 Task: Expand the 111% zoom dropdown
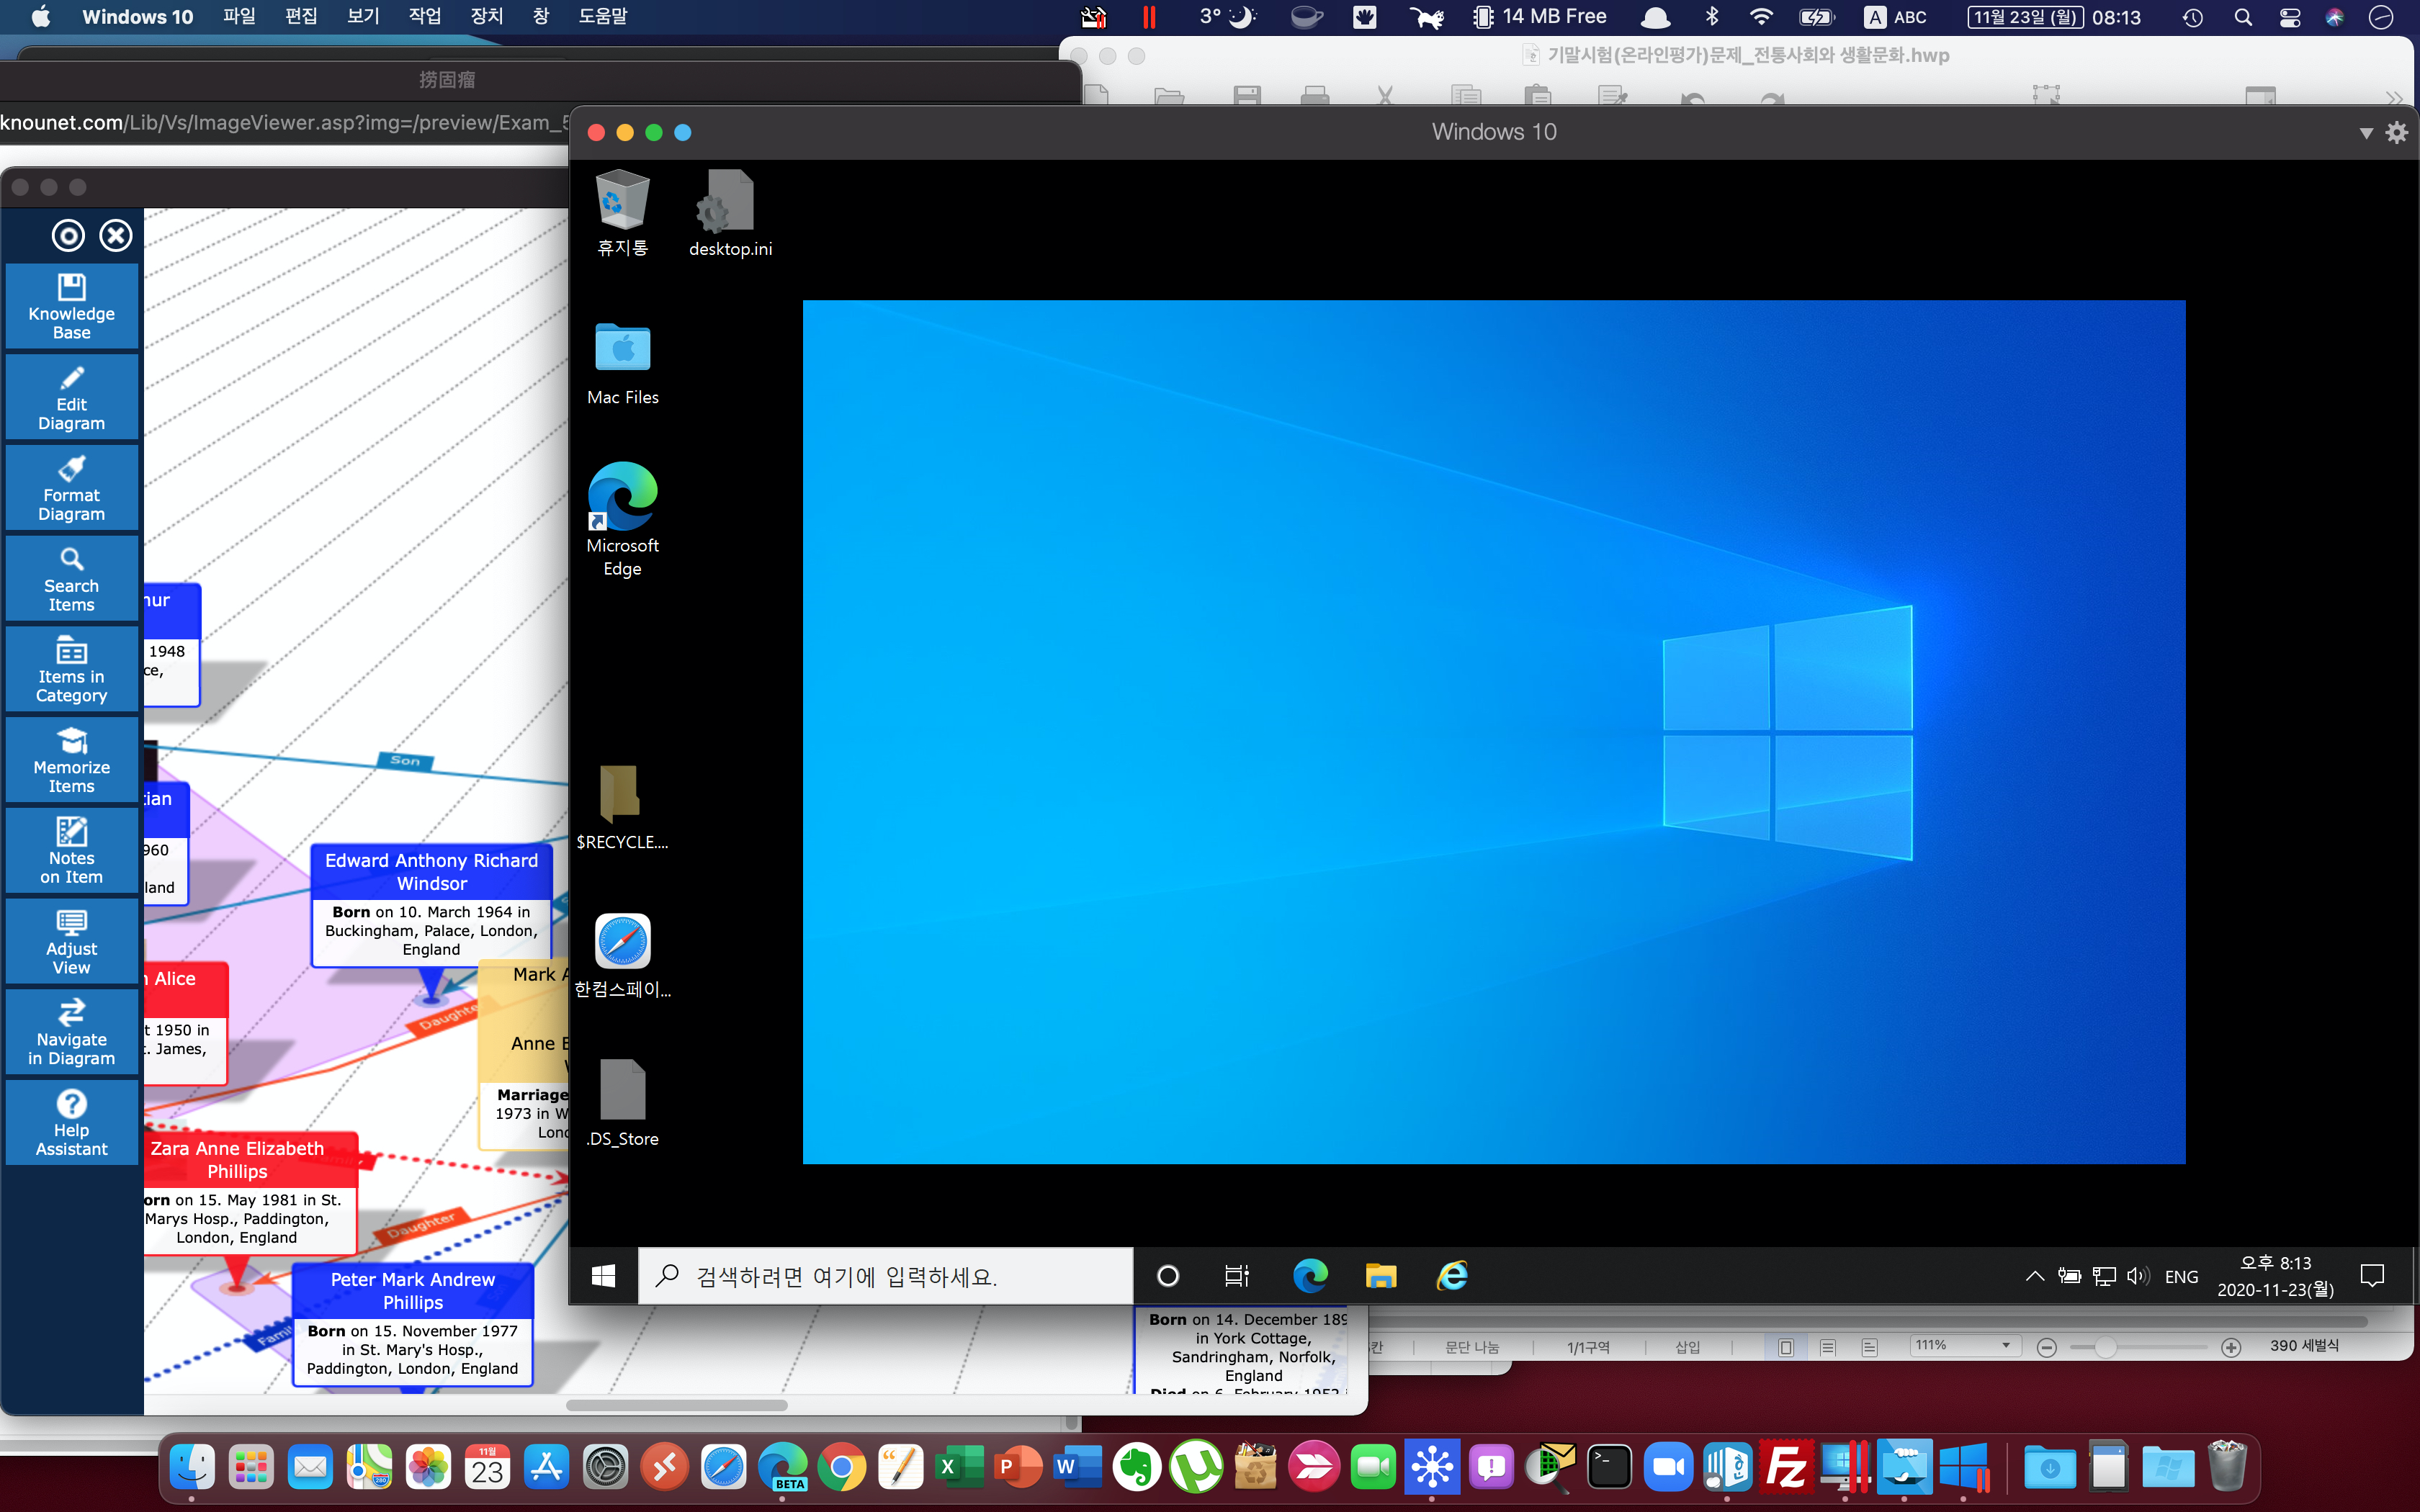tap(2006, 1346)
